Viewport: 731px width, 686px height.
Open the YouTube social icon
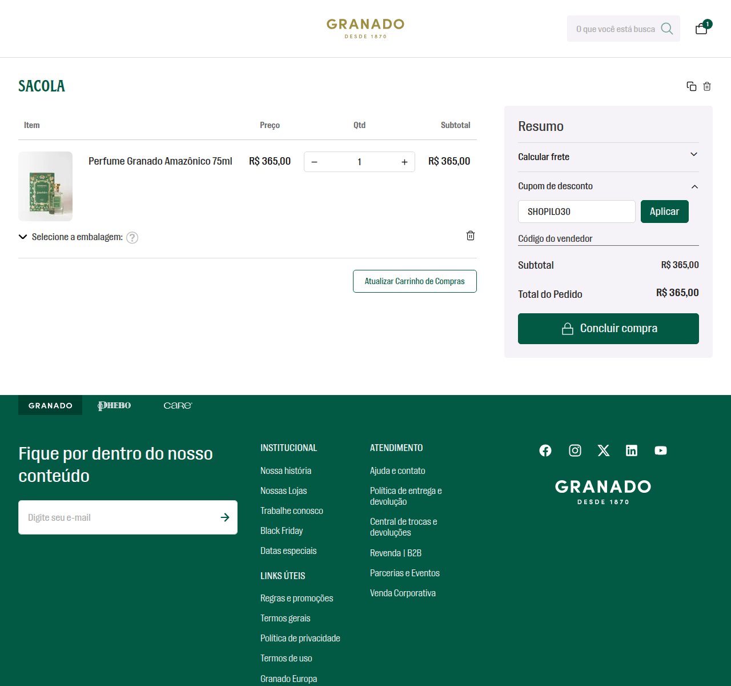pos(661,450)
